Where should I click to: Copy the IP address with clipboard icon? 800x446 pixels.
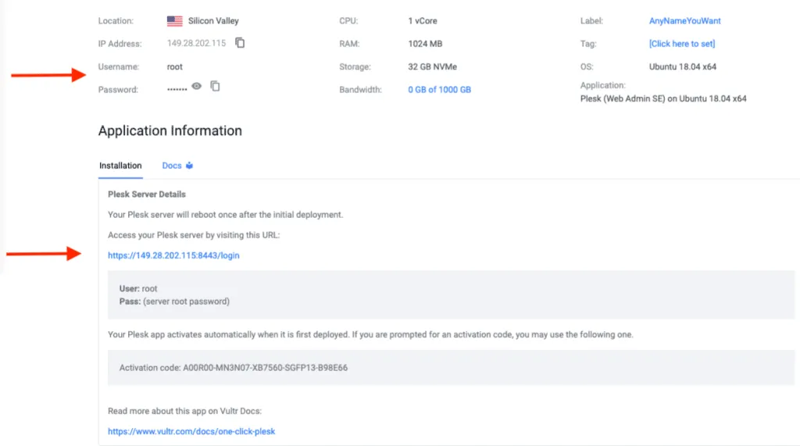tap(240, 43)
